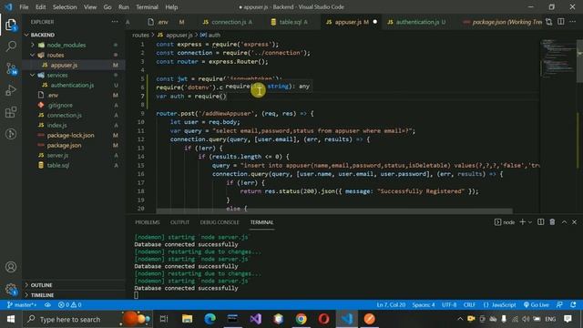The image size is (583, 328).
Task: Click the feedback icon in status bar
Action: pyautogui.click(x=559, y=305)
